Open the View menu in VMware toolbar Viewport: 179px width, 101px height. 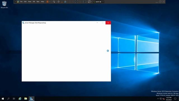(30, 2)
